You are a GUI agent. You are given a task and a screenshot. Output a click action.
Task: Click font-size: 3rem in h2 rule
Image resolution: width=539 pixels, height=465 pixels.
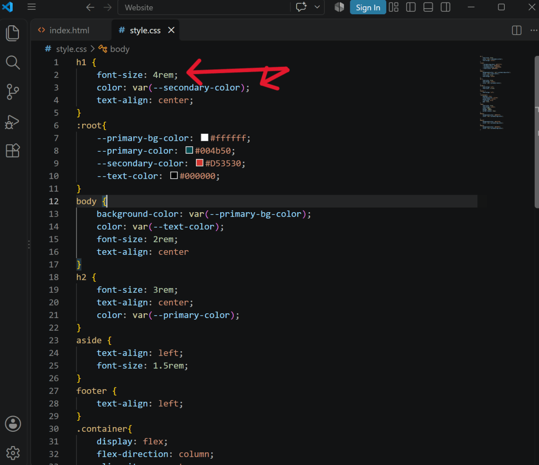click(137, 290)
